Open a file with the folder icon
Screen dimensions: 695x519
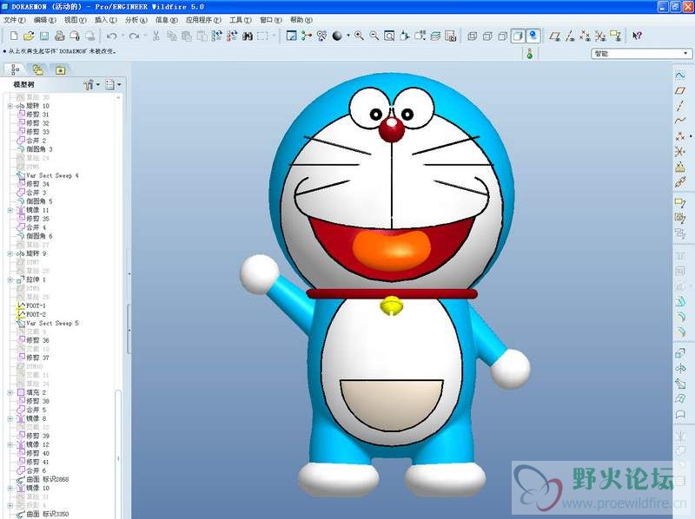pos(29,36)
